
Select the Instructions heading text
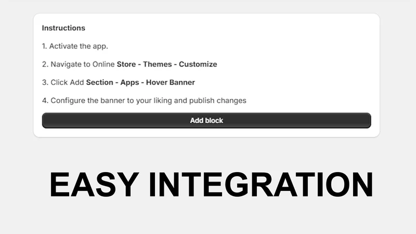pos(63,28)
